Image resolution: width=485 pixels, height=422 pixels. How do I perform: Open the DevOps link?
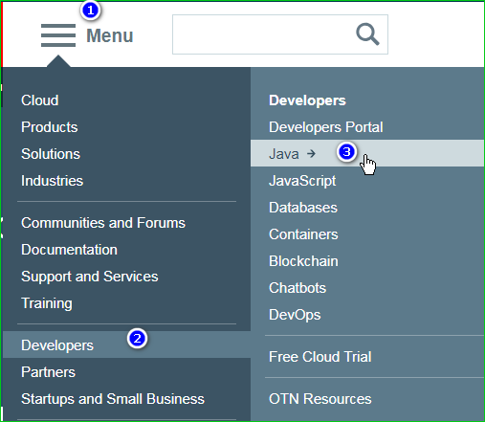295,315
